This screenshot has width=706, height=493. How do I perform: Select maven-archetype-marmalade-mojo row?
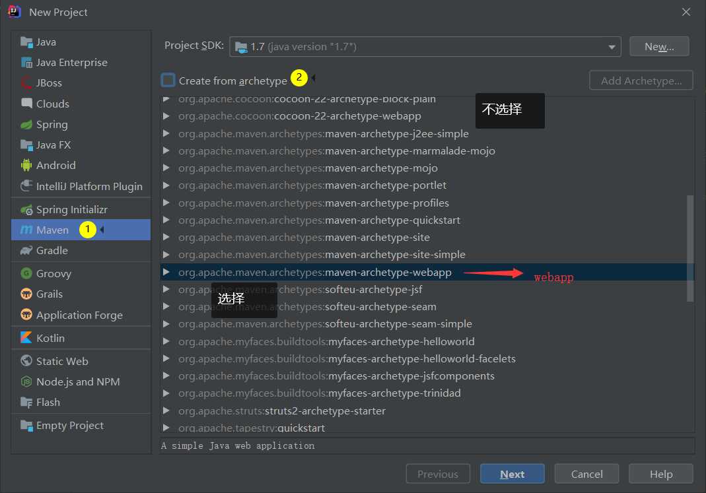427,150
